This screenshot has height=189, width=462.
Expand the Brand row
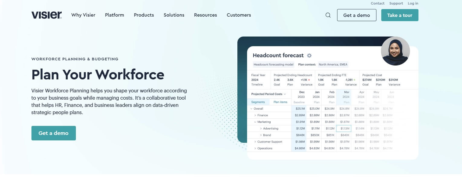(x=261, y=135)
